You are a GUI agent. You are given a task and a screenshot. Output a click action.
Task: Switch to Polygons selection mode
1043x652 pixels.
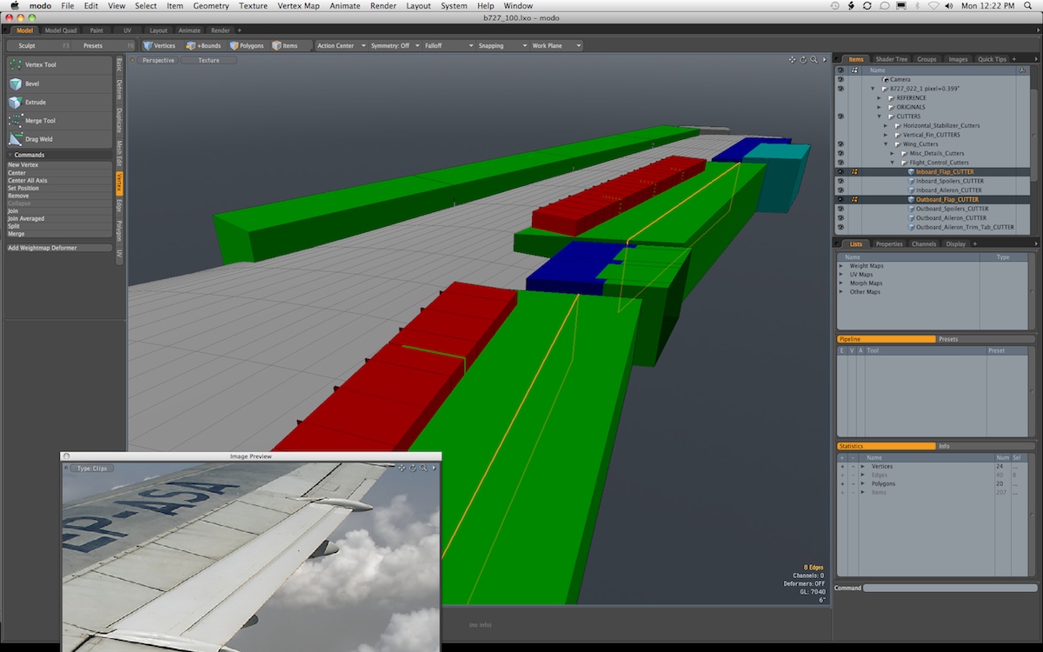(x=246, y=46)
